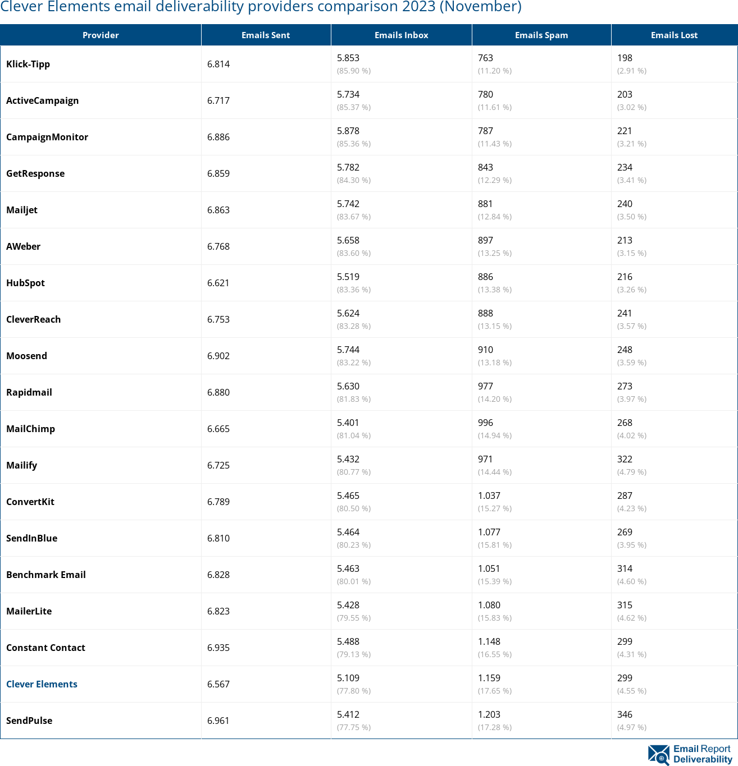Click SendPulse lost count 346

coord(625,714)
